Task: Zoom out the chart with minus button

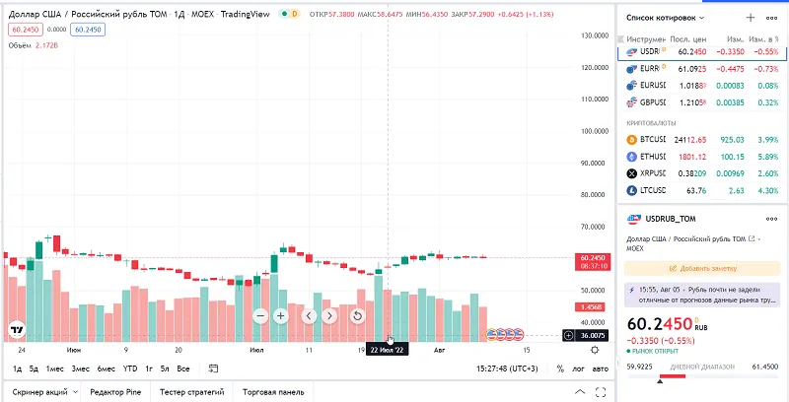Action: click(x=260, y=316)
